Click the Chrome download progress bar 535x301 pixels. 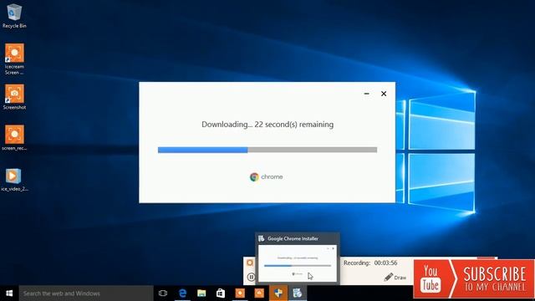click(x=267, y=150)
